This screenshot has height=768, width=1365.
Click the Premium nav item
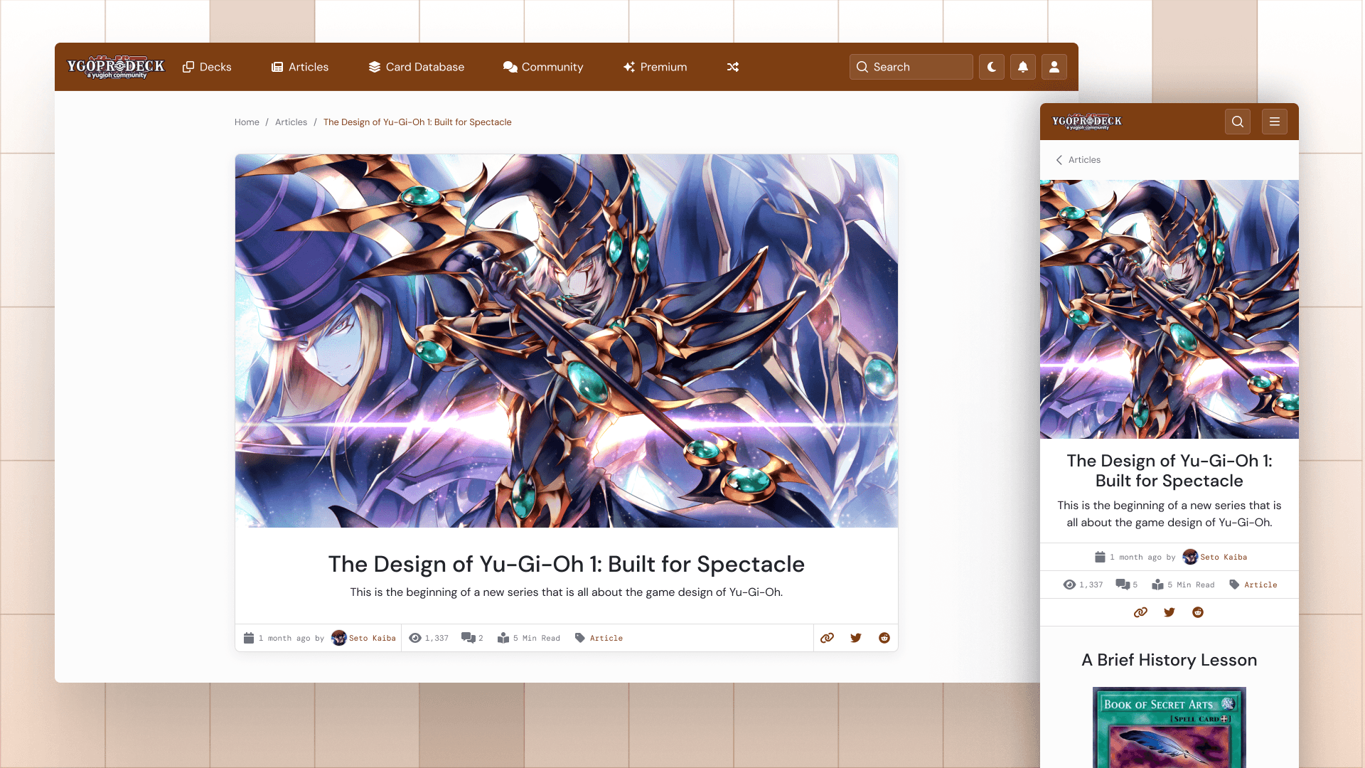(655, 67)
